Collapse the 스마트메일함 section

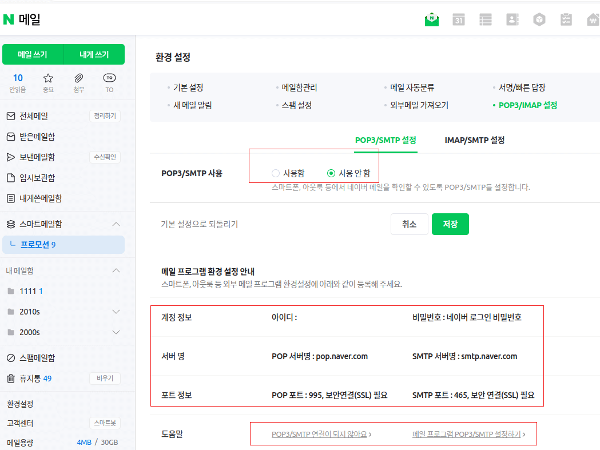click(x=116, y=224)
